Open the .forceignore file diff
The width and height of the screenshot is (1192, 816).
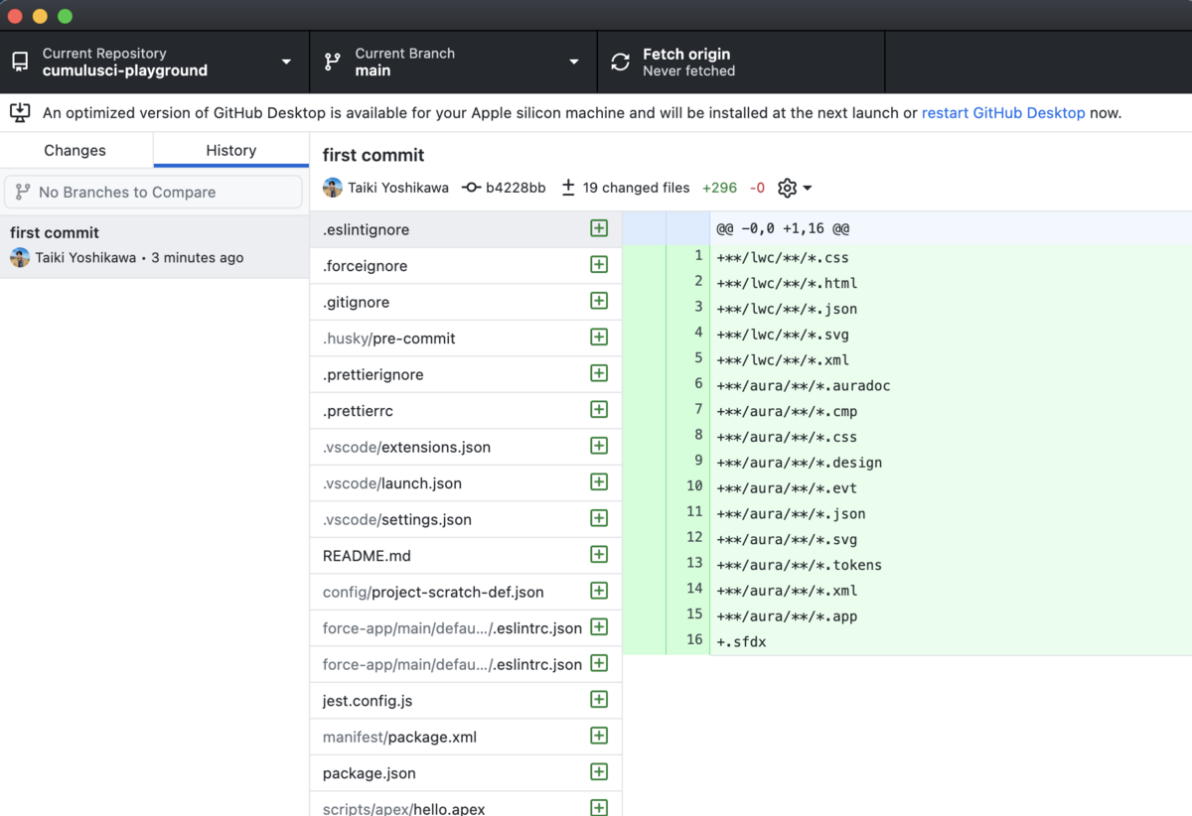[x=366, y=266]
